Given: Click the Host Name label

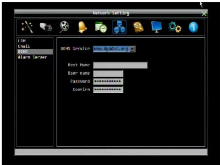Looking at the screenshot, I should 79,65.
